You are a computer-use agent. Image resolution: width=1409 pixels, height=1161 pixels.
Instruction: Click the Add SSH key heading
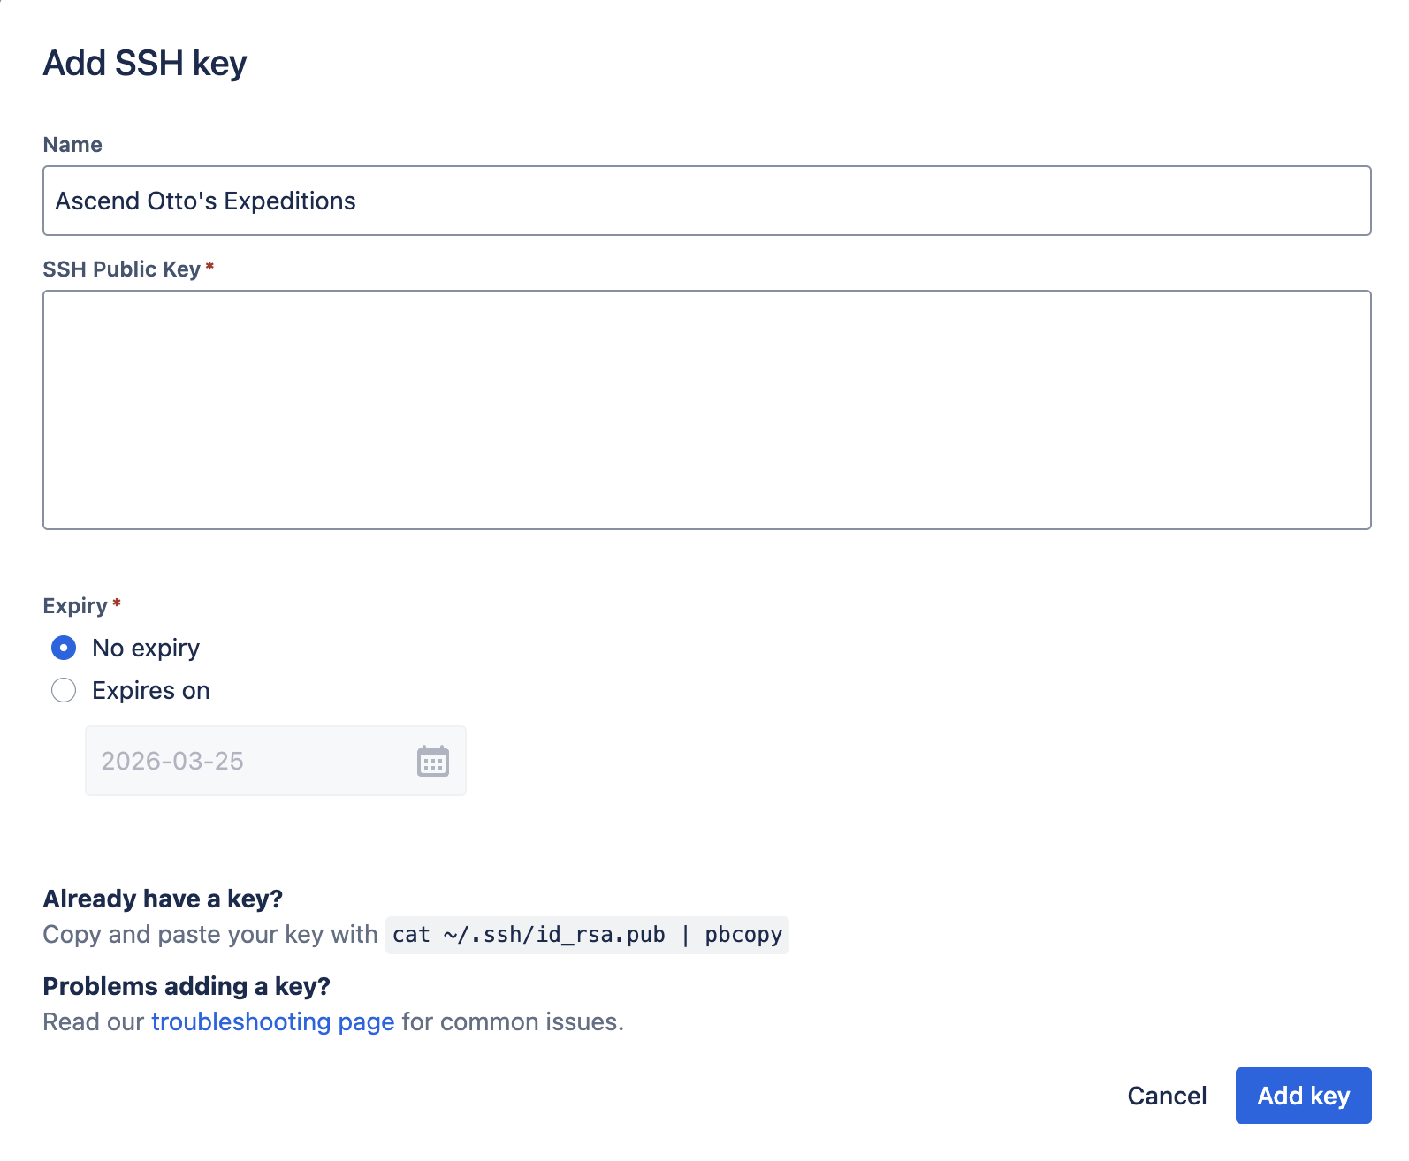point(145,64)
